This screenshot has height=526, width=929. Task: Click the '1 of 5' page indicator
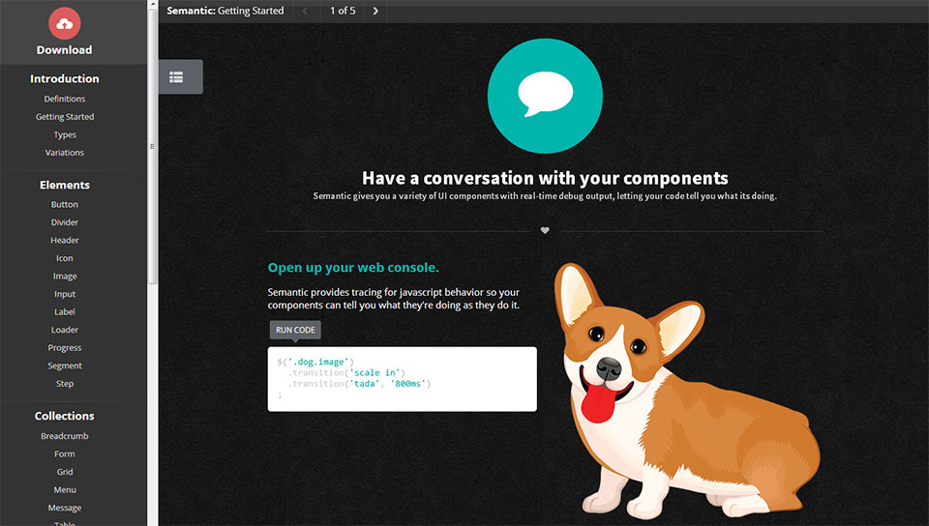[x=343, y=11]
